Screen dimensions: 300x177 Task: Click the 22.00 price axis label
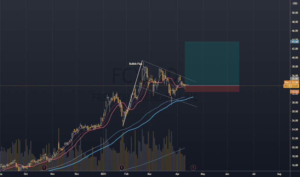tap(295, 138)
